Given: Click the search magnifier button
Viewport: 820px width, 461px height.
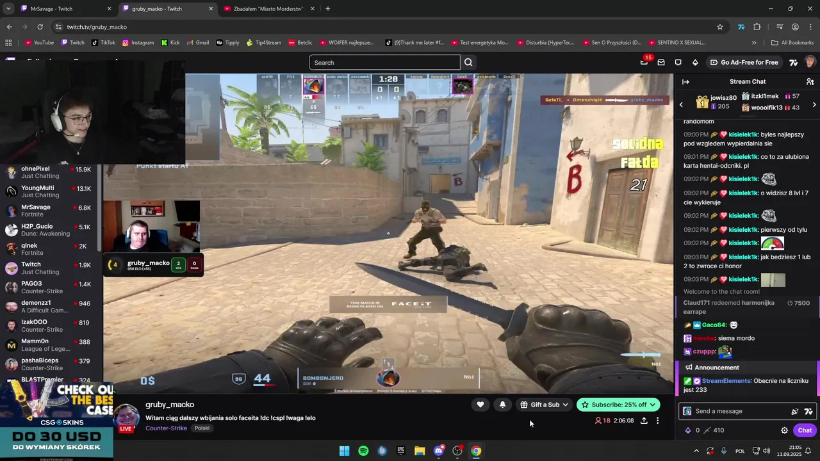Looking at the screenshot, I should pos(468,62).
